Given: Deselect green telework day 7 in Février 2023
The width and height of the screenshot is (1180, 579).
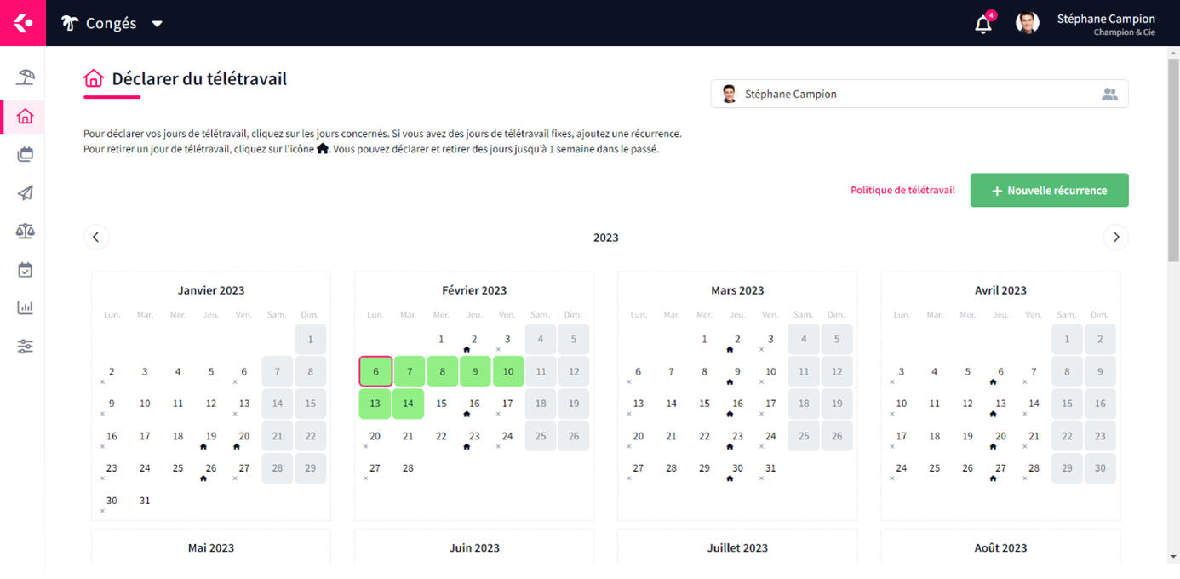Looking at the screenshot, I should point(409,371).
